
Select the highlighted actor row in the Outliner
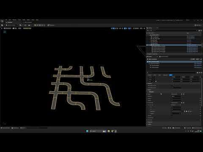coord(174,45)
